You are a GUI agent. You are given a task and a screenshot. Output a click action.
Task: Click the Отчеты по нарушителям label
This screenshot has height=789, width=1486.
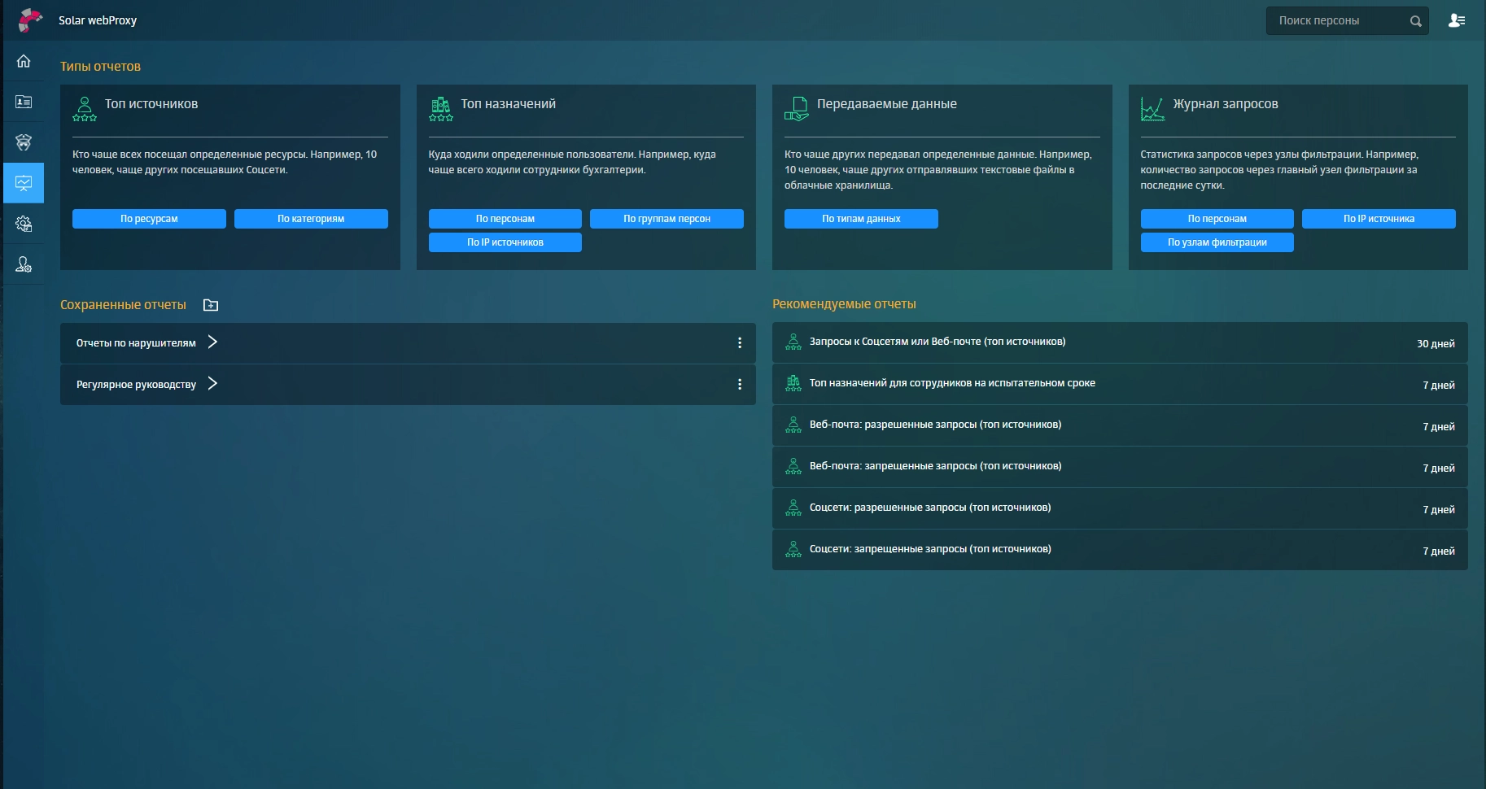click(x=136, y=343)
